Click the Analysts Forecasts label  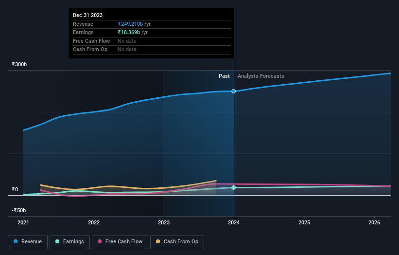click(x=261, y=76)
